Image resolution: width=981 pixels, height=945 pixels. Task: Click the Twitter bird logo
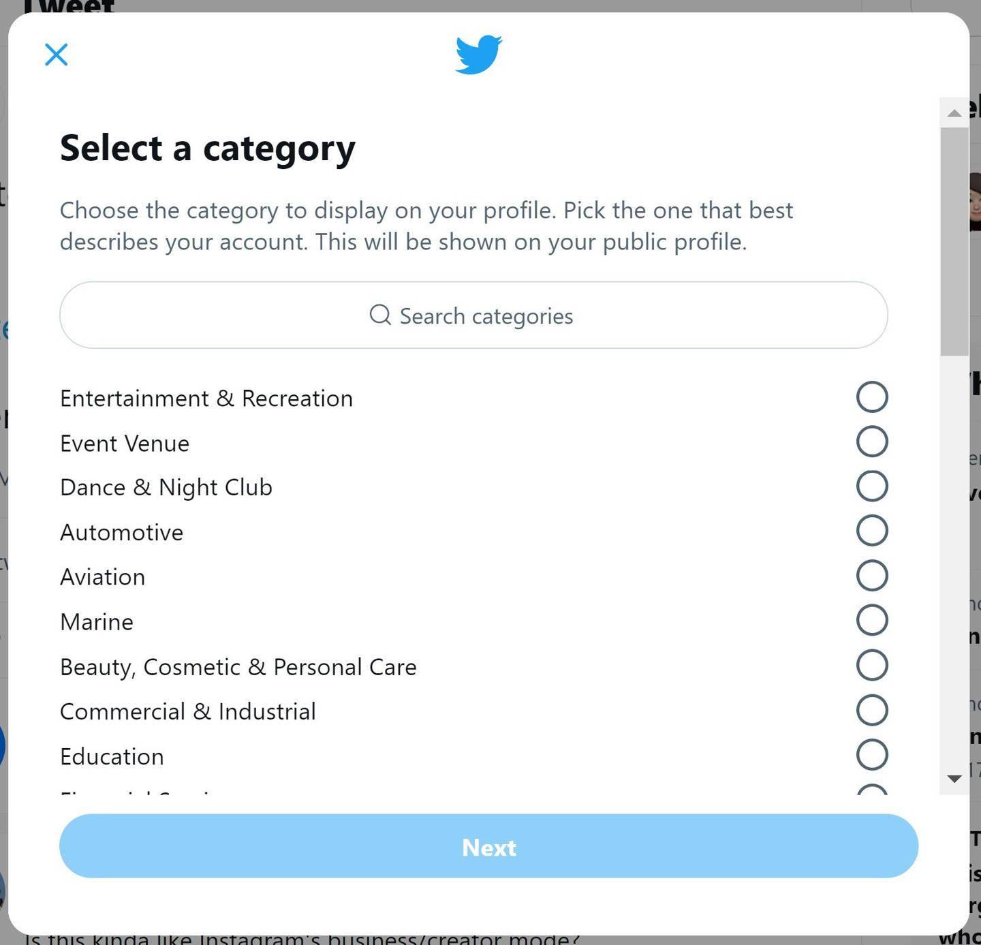(479, 55)
